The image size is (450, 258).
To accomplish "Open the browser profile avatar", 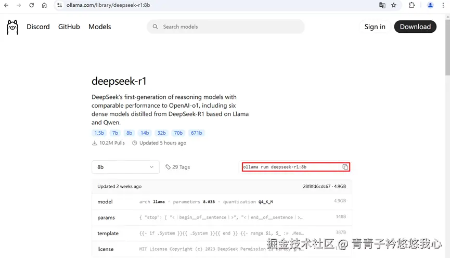I will point(430,5).
